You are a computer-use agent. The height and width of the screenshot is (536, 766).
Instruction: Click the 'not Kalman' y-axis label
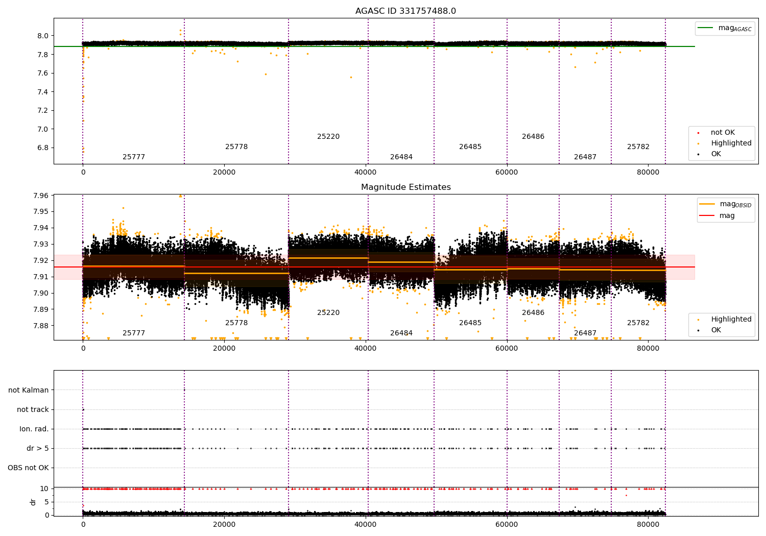29,391
